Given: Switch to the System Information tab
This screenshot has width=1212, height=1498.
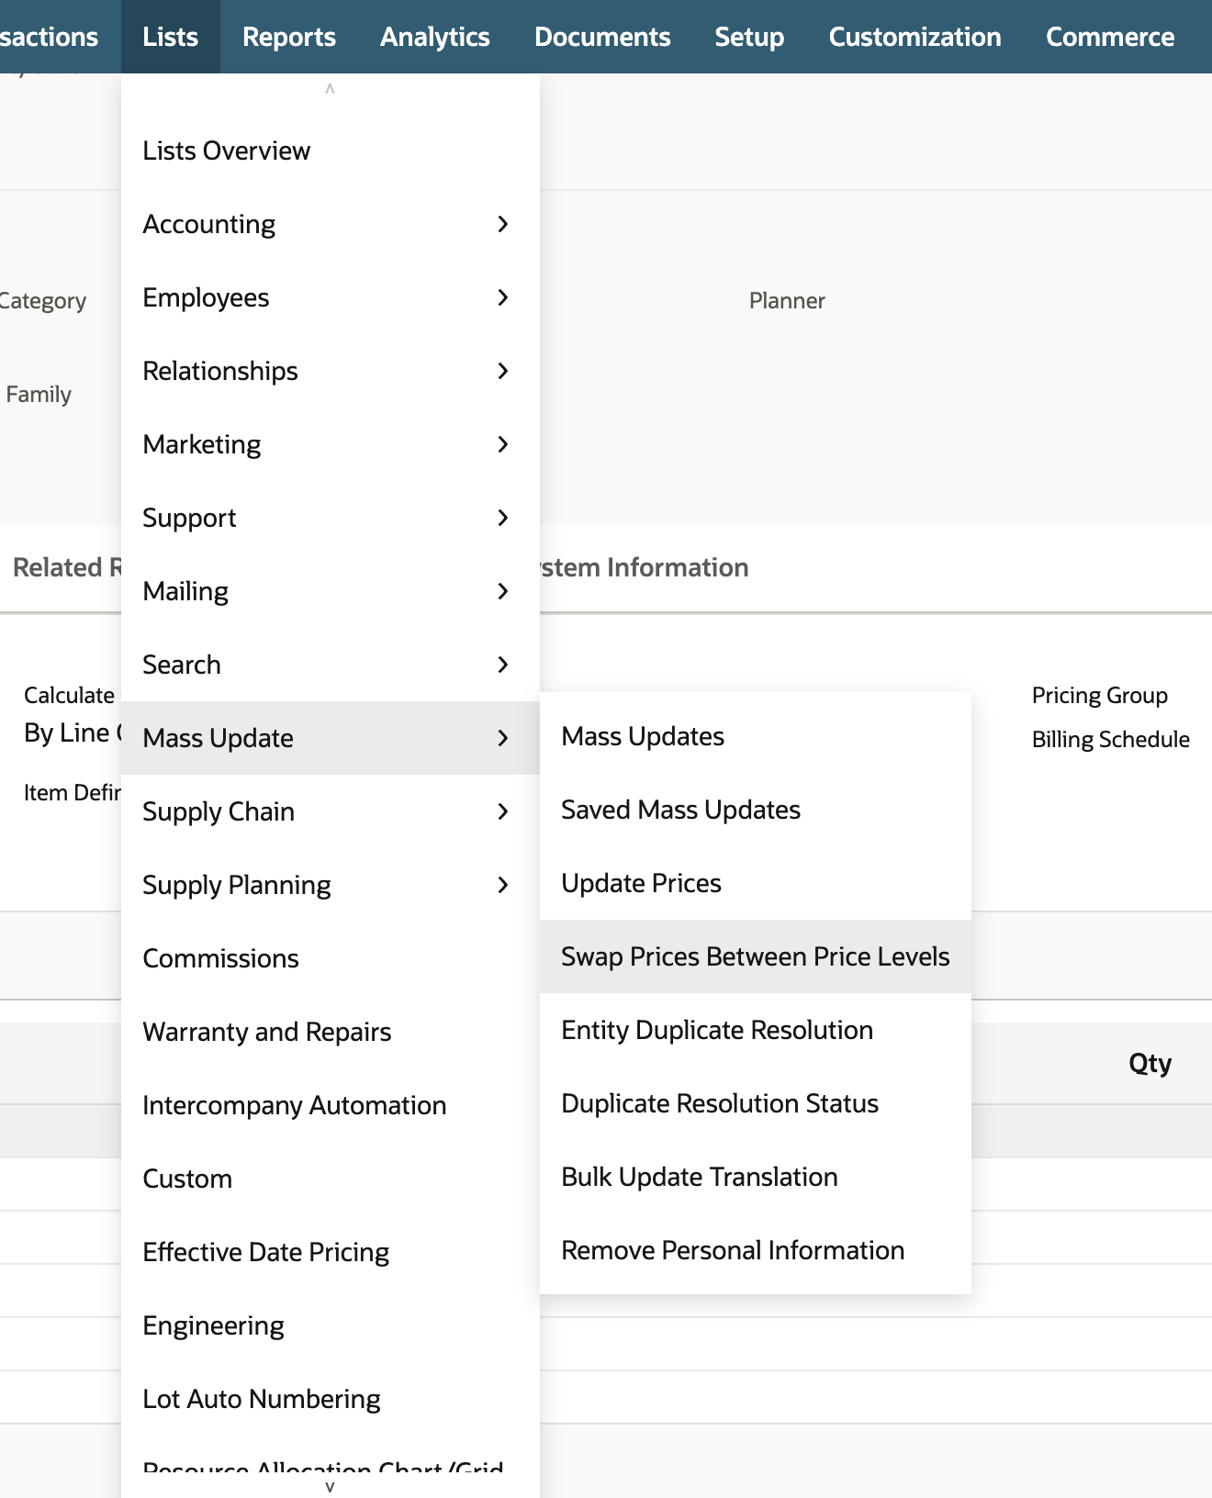Looking at the screenshot, I should point(645,567).
